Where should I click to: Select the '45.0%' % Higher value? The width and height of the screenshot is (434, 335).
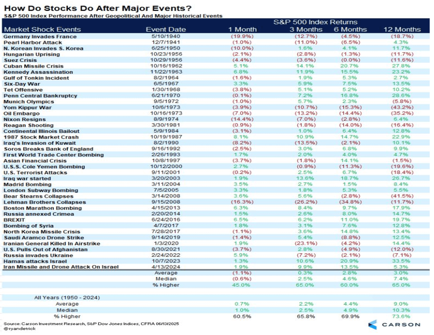point(241,285)
